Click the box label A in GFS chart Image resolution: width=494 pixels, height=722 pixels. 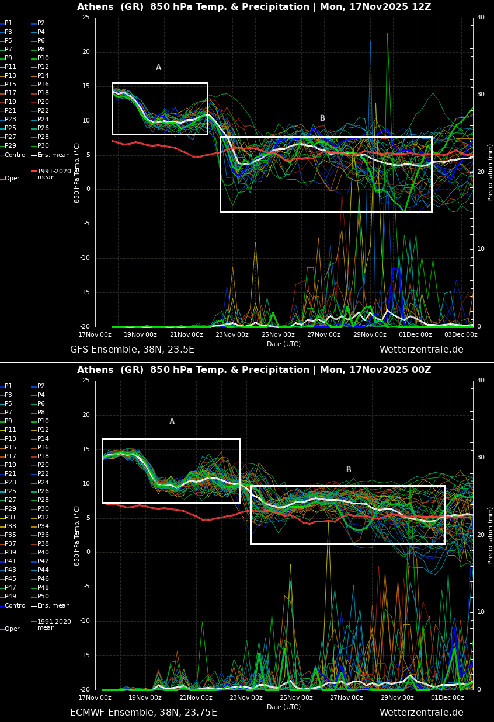click(158, 68)
